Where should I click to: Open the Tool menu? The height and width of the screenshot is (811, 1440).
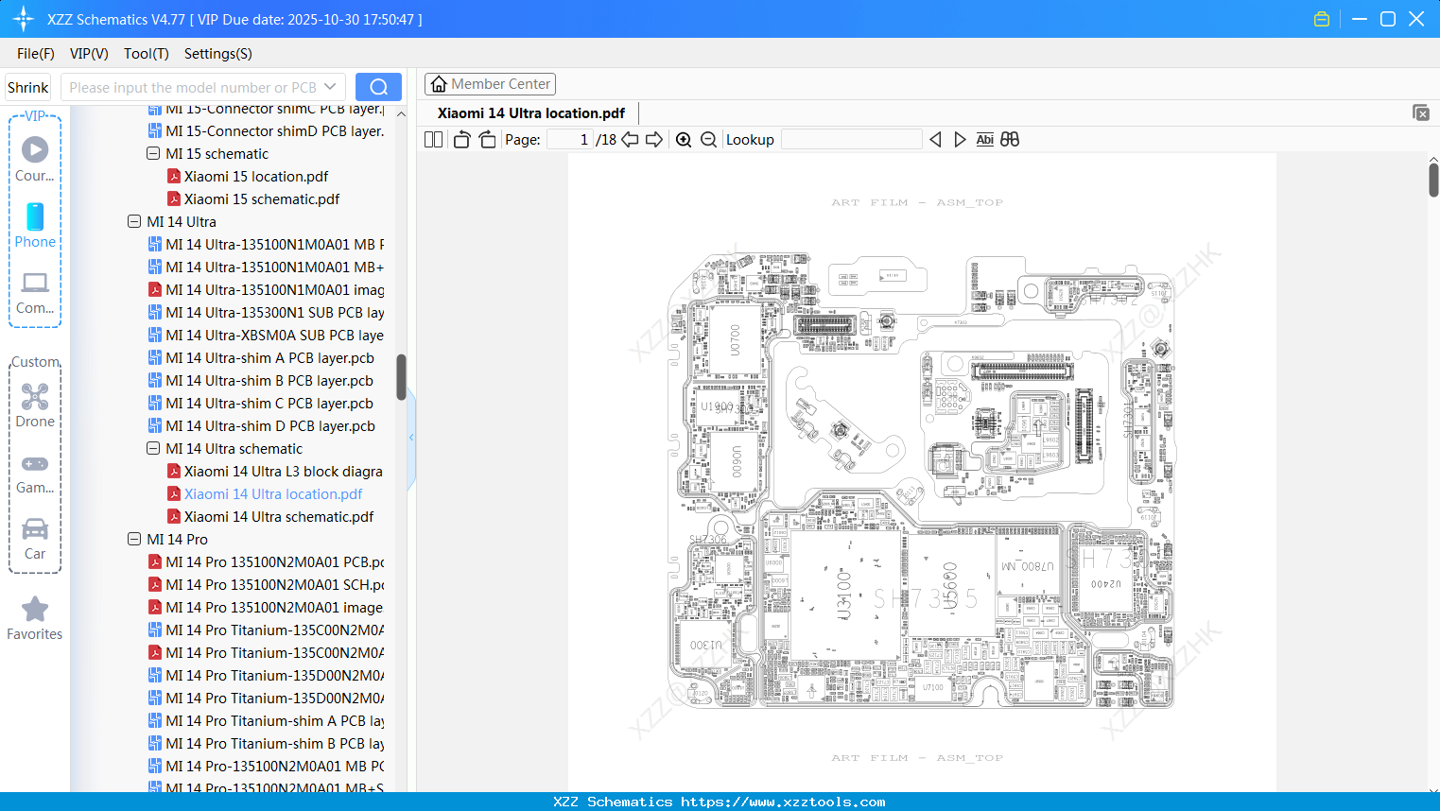point(146,54)
